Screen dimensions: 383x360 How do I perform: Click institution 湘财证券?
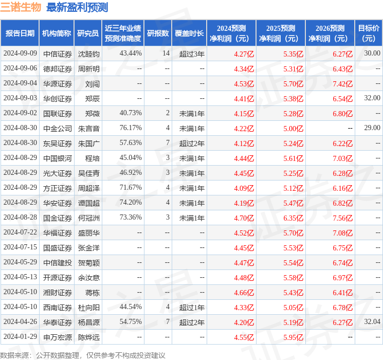click(58, 293)
